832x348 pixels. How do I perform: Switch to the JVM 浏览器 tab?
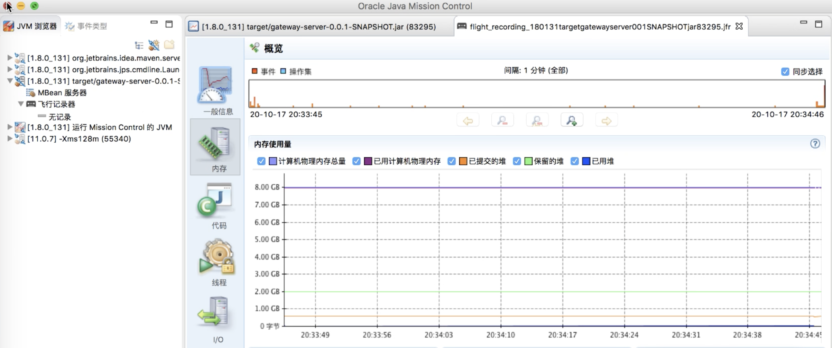pyautogui.click(x=30, y=26)
